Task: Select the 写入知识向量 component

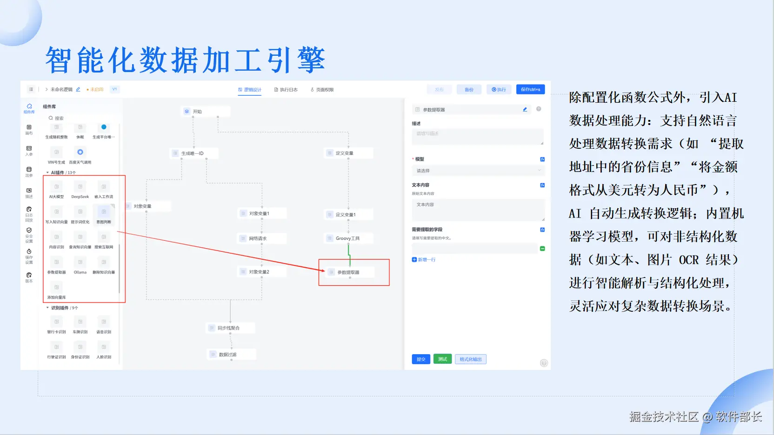Action: point(56,215)
